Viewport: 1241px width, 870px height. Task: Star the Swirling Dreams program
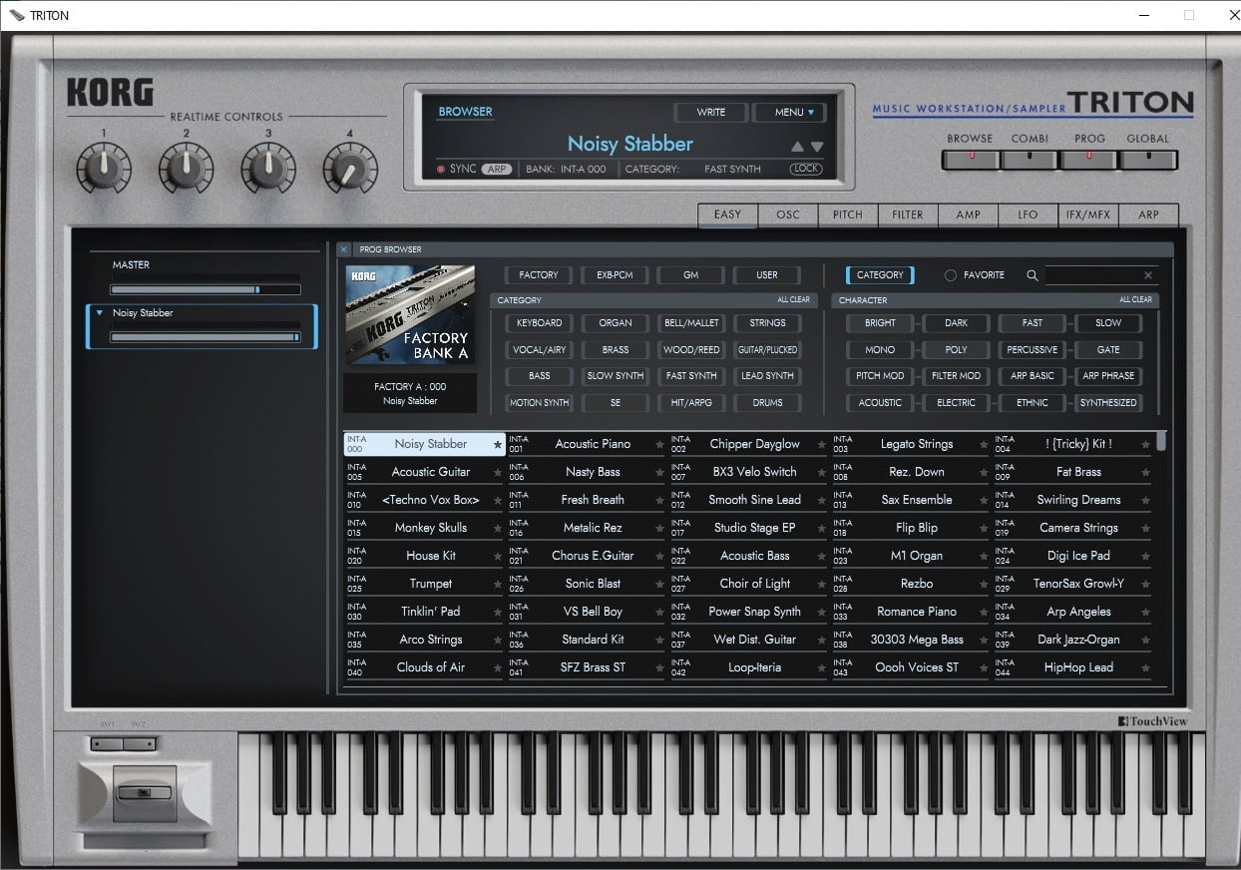coord(1146,501)
